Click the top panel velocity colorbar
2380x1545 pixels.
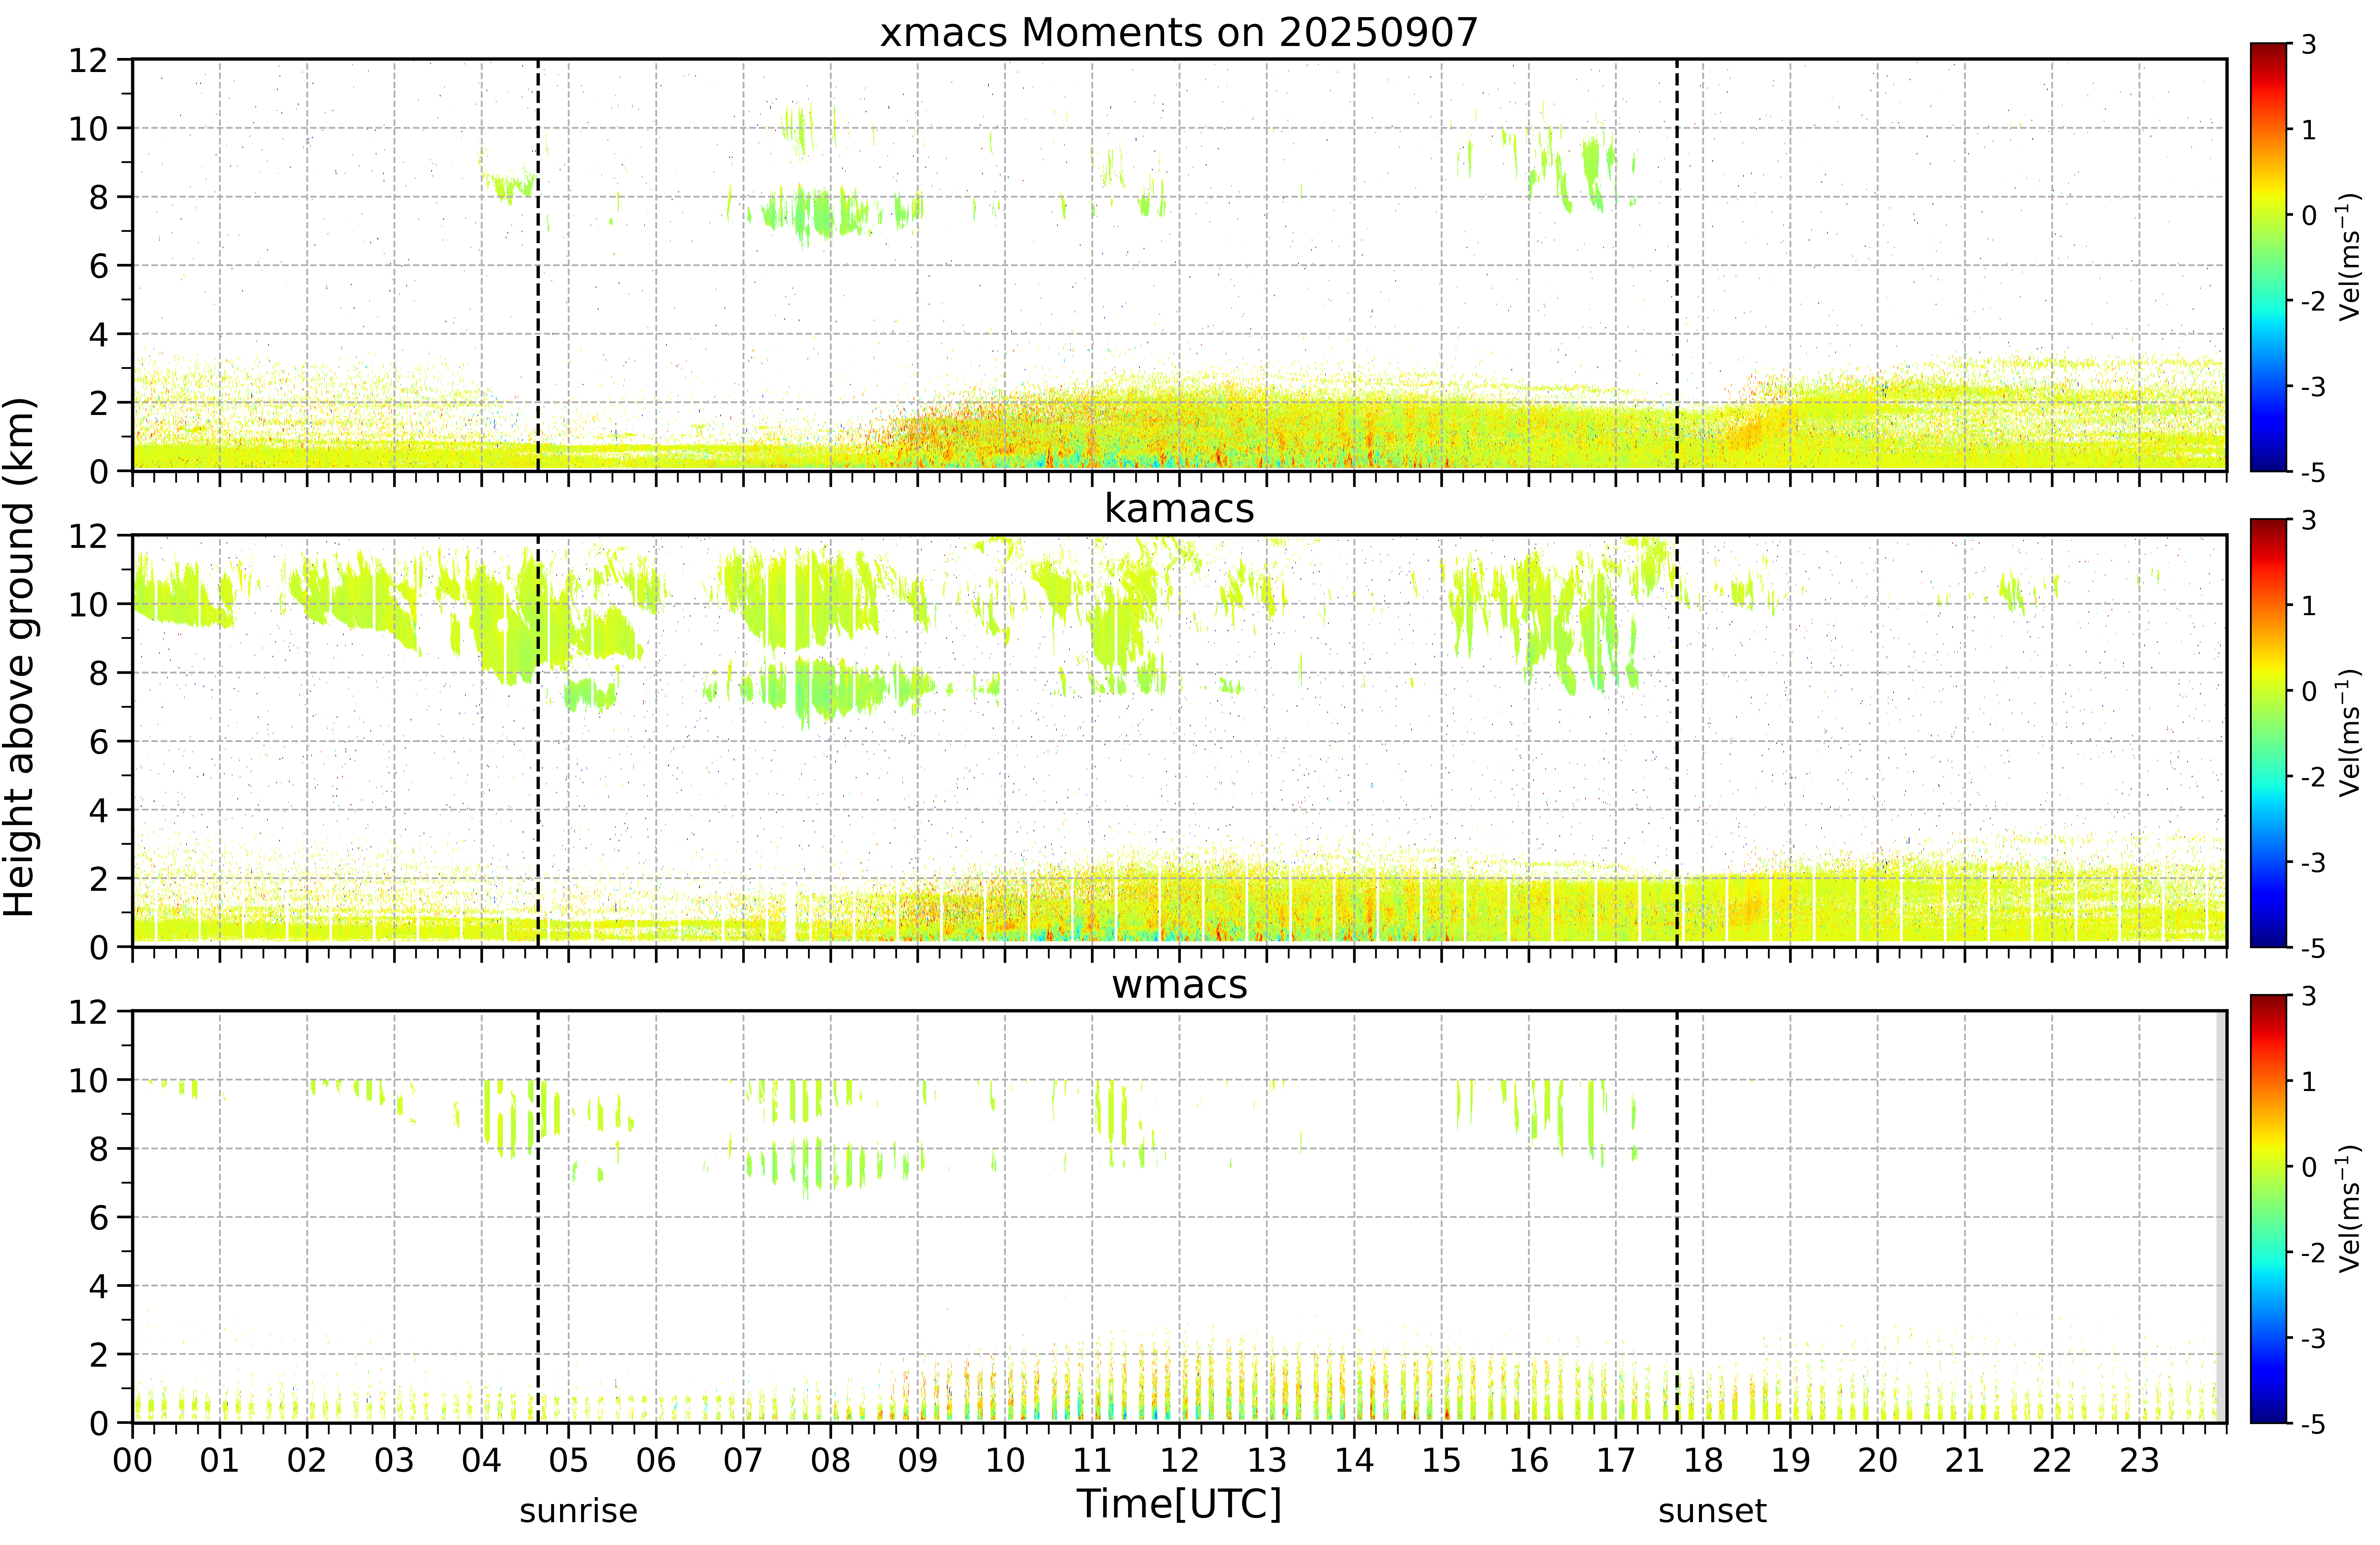click(x=2269, y=257)
